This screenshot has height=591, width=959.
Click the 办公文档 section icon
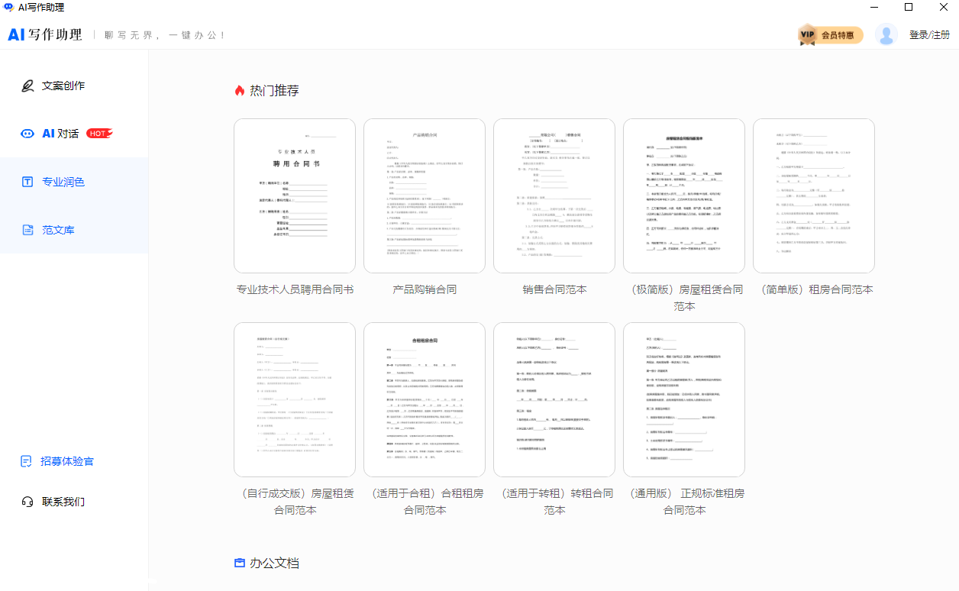coord(240,563)
